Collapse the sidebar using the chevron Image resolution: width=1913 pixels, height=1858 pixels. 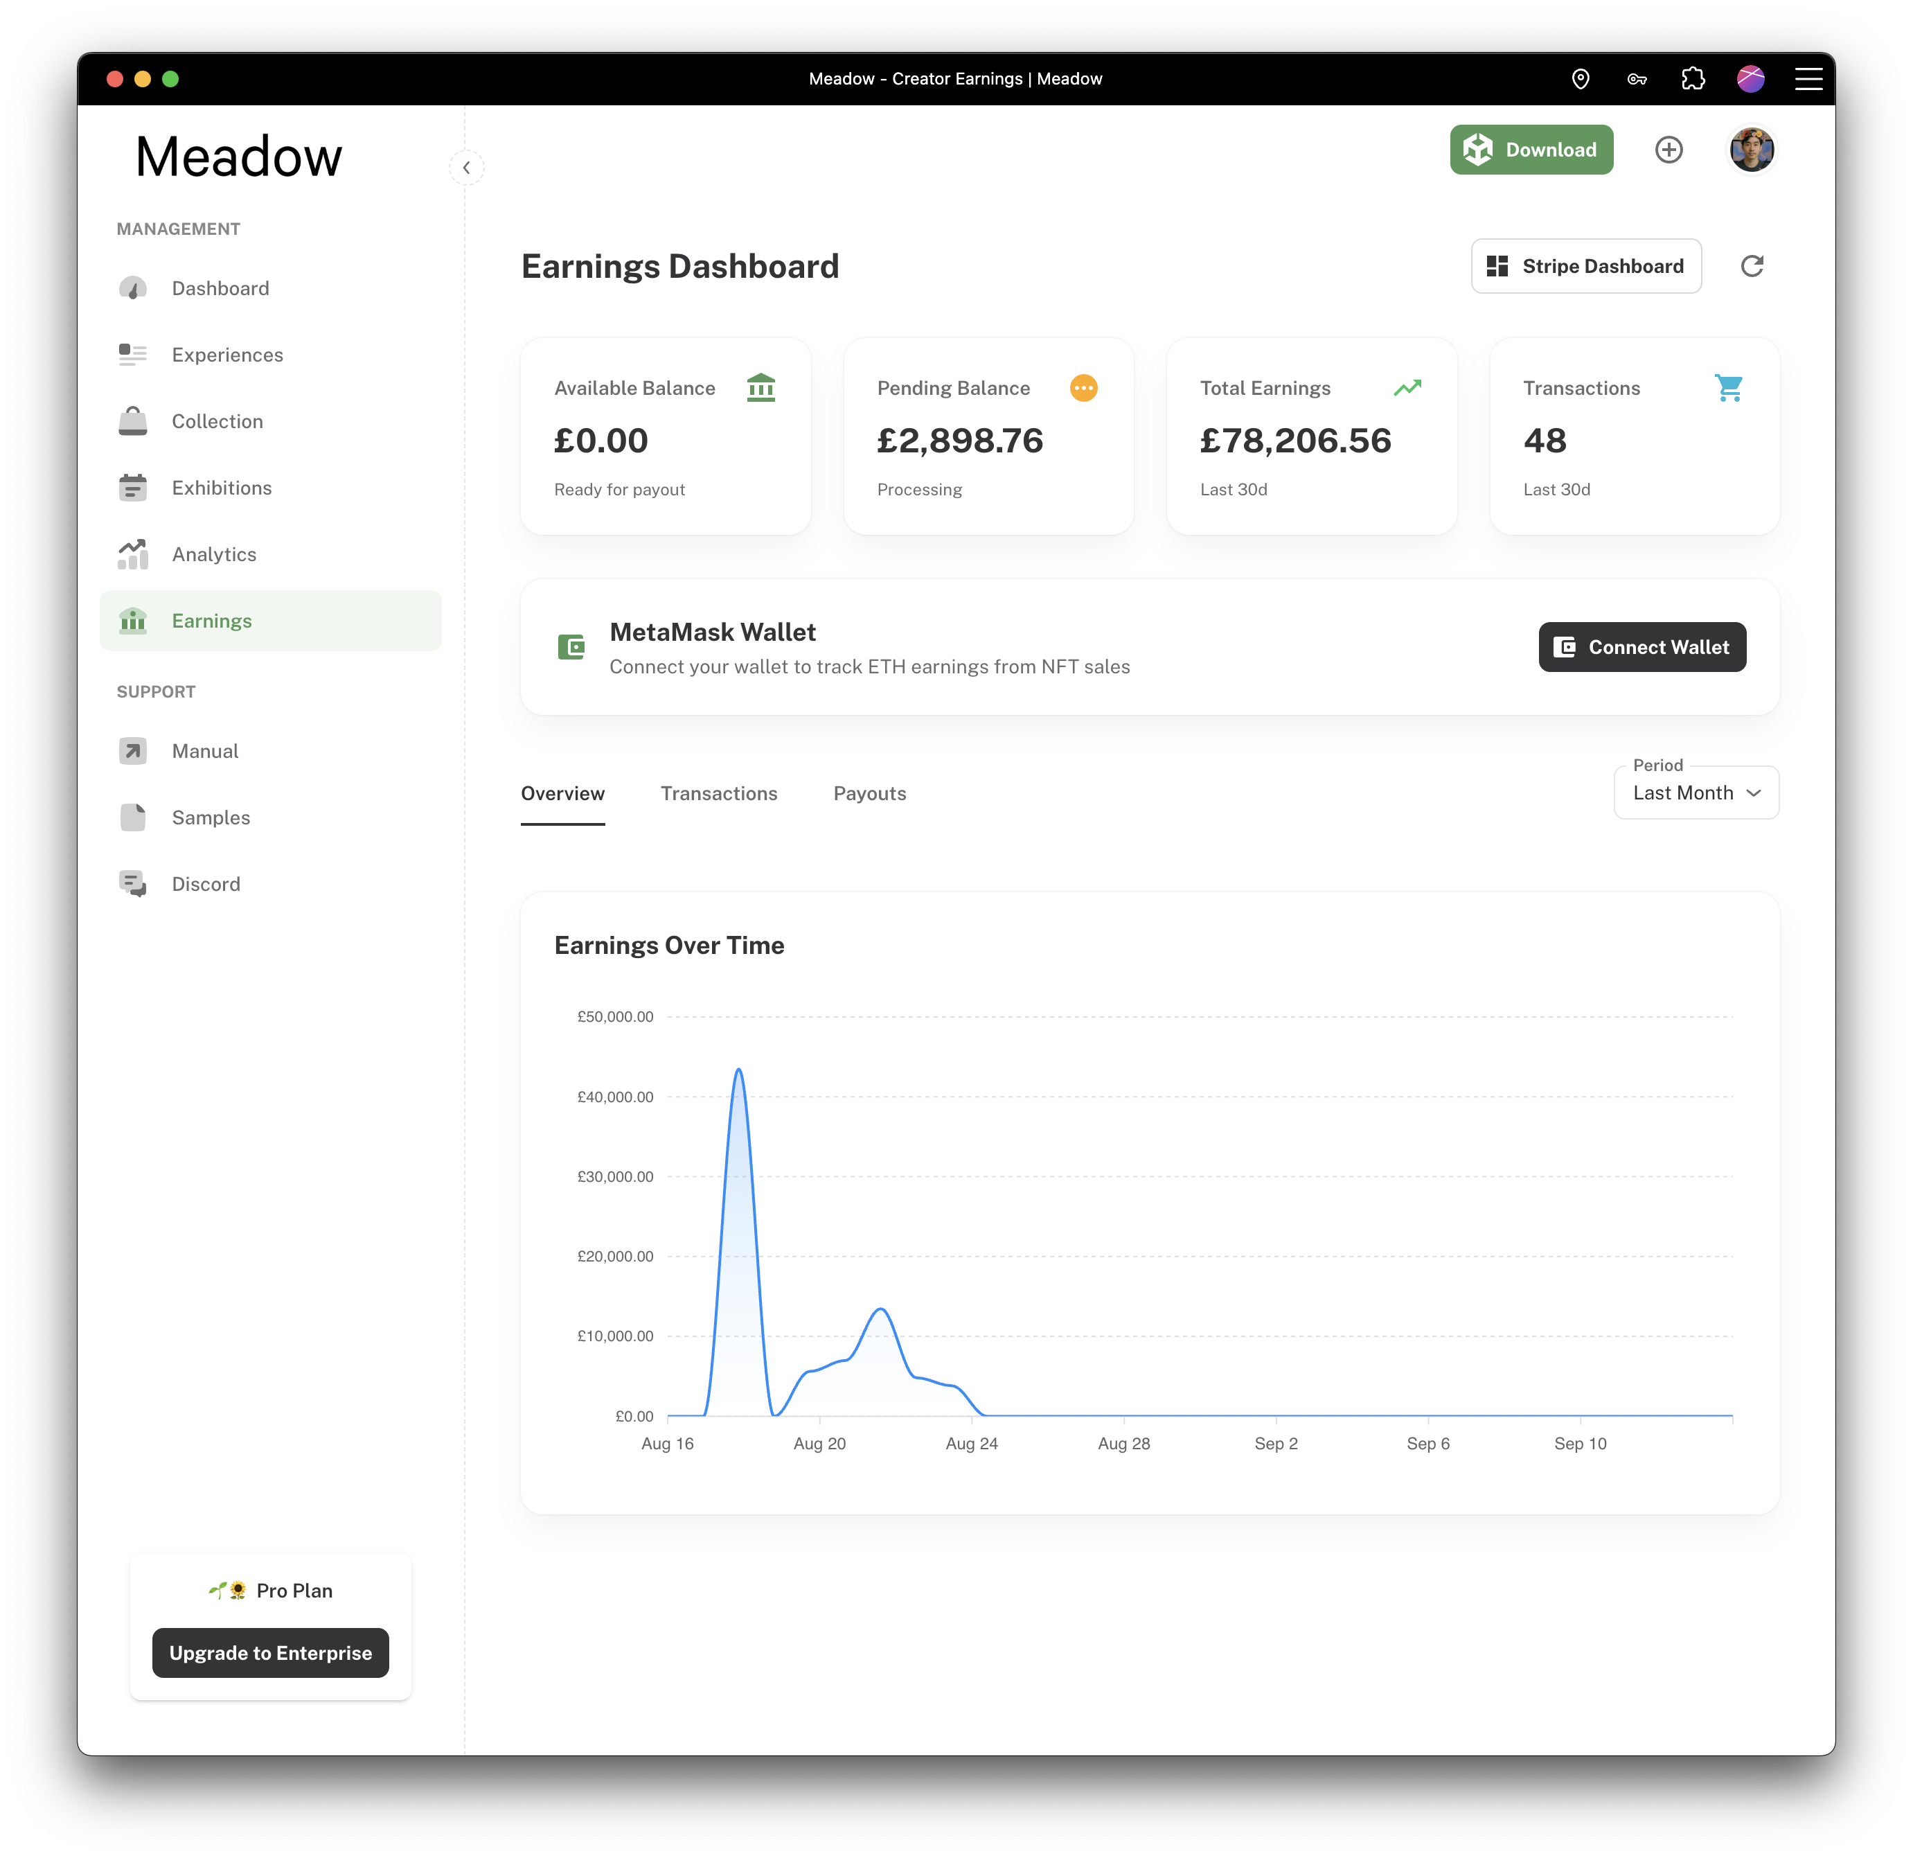pyautogui.click(x=467, y=167)
